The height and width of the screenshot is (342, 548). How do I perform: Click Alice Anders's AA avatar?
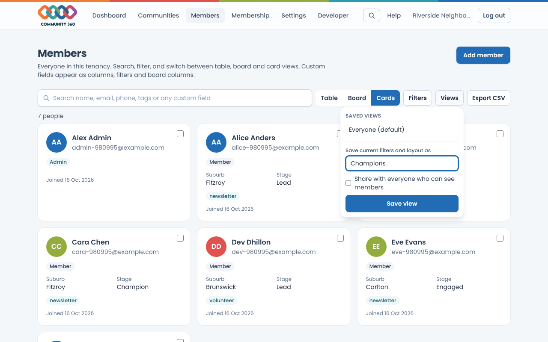click(x=216, y=142)
